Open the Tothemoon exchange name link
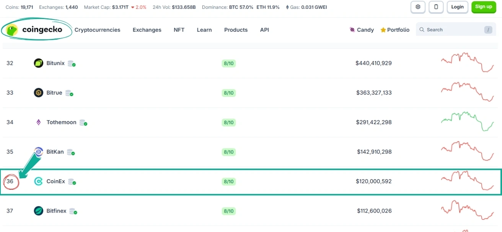The image size is (502, 232). (x=62, y=122)
